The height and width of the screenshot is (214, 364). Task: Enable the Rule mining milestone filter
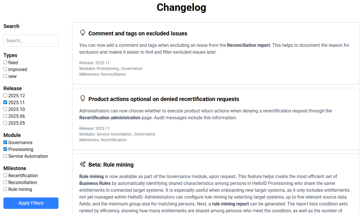[5, 189]
